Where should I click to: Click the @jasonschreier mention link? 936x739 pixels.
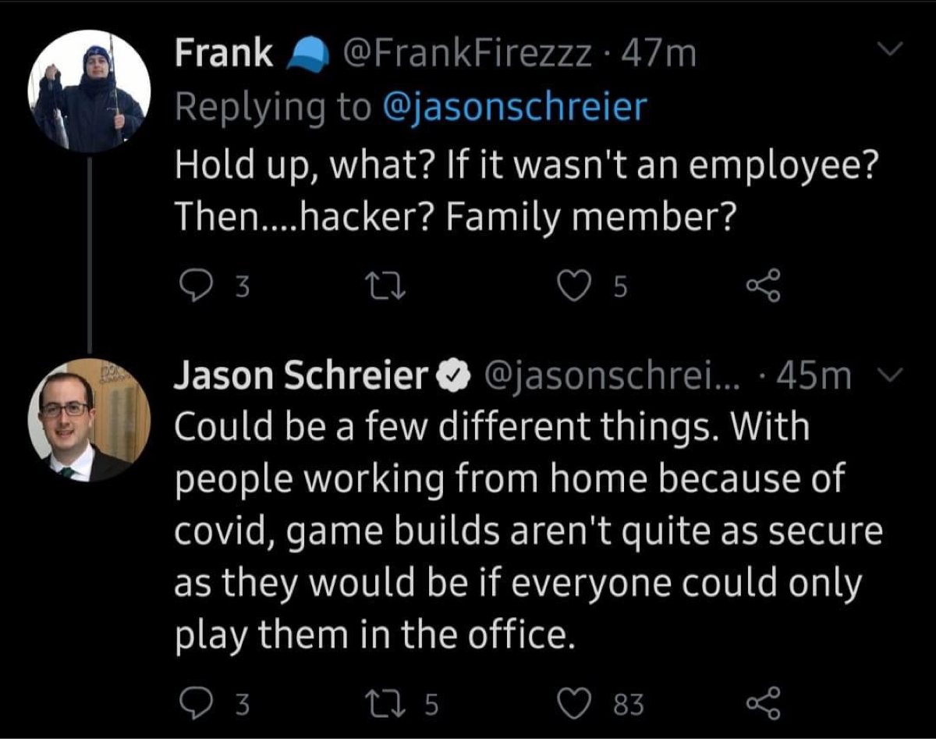(x=516, y=107)
